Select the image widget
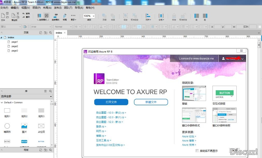This screenshot has width=262, height=158. (24, 127)
